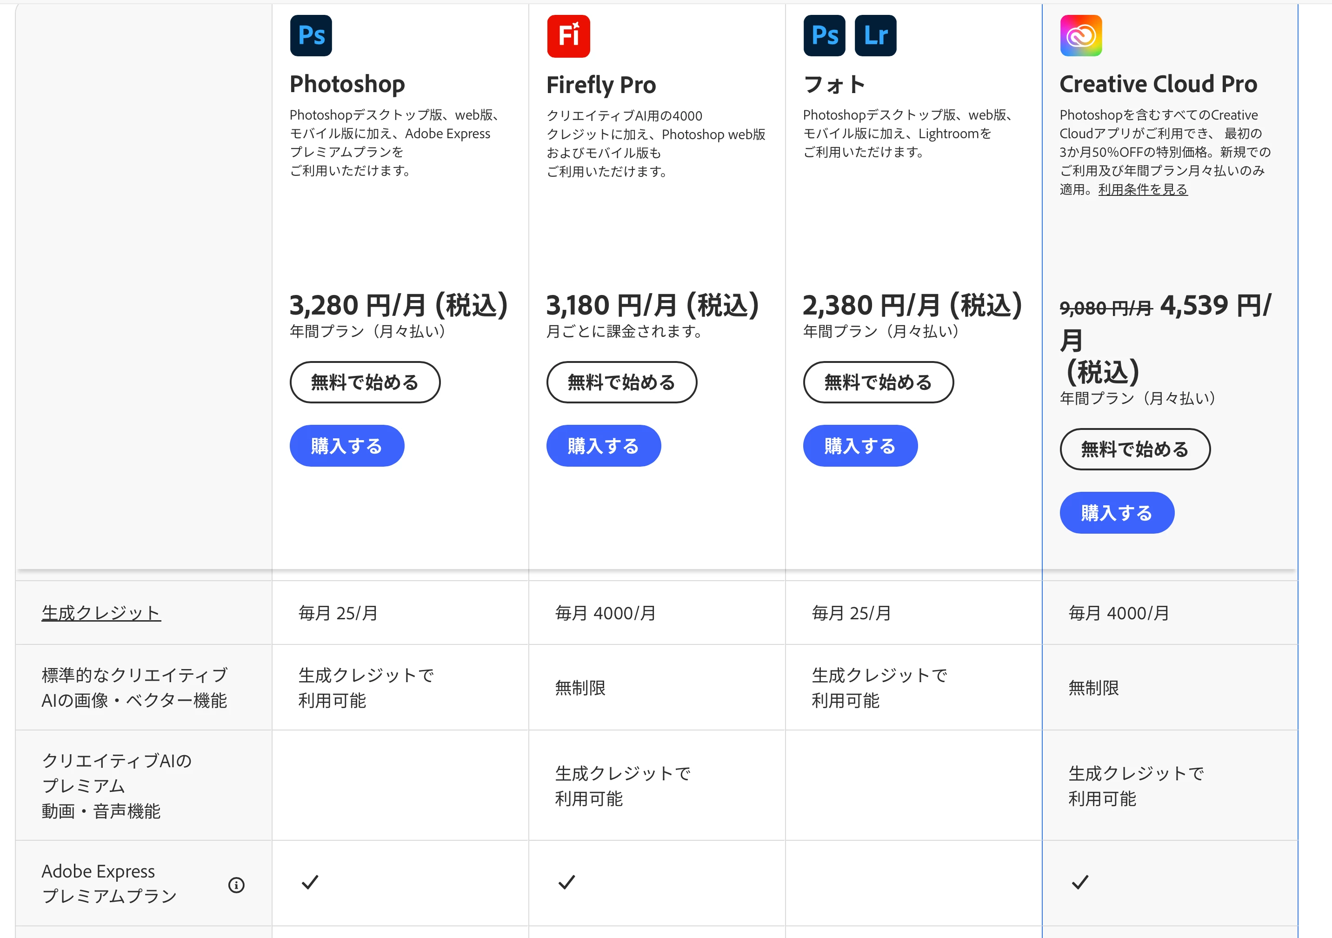Click Firefly Pro column Adobe Express checkmark

coord(567,882)
